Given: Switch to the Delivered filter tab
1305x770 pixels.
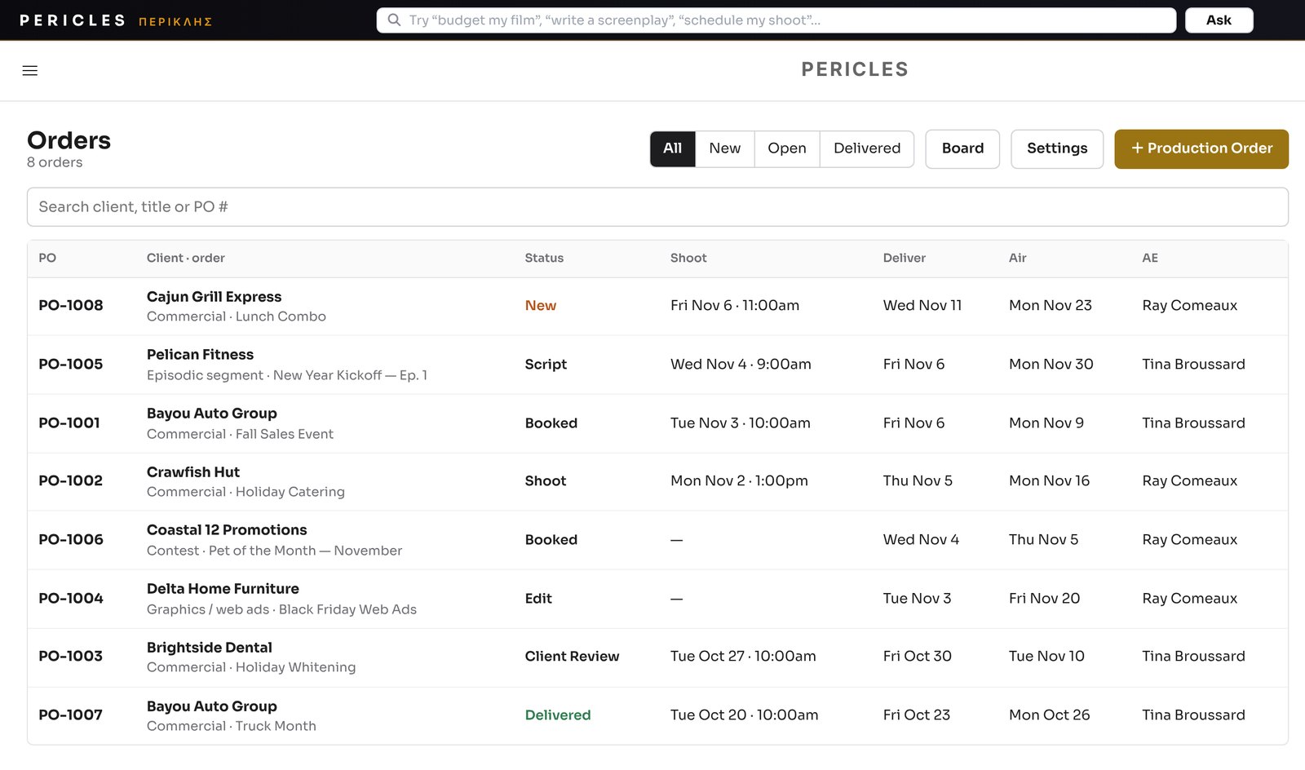Looking at the screenshot, I should [x=867, y=148].
